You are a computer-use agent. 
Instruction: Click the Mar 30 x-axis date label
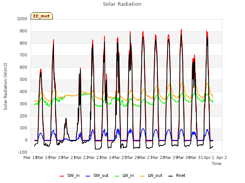(x=184, y=157)
